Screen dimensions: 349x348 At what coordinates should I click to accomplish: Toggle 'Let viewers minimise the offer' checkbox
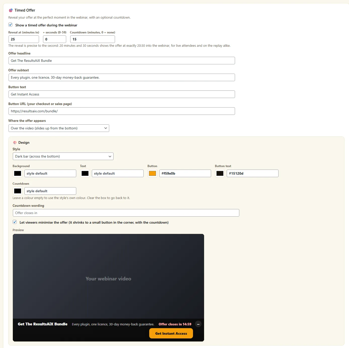[15, 222]
